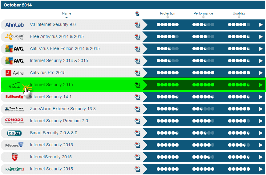This screenshot has height=175, width=266.
Task: Expand details arrow for F-Secure Internet Security 2015
Action: [x=261, y=145]
